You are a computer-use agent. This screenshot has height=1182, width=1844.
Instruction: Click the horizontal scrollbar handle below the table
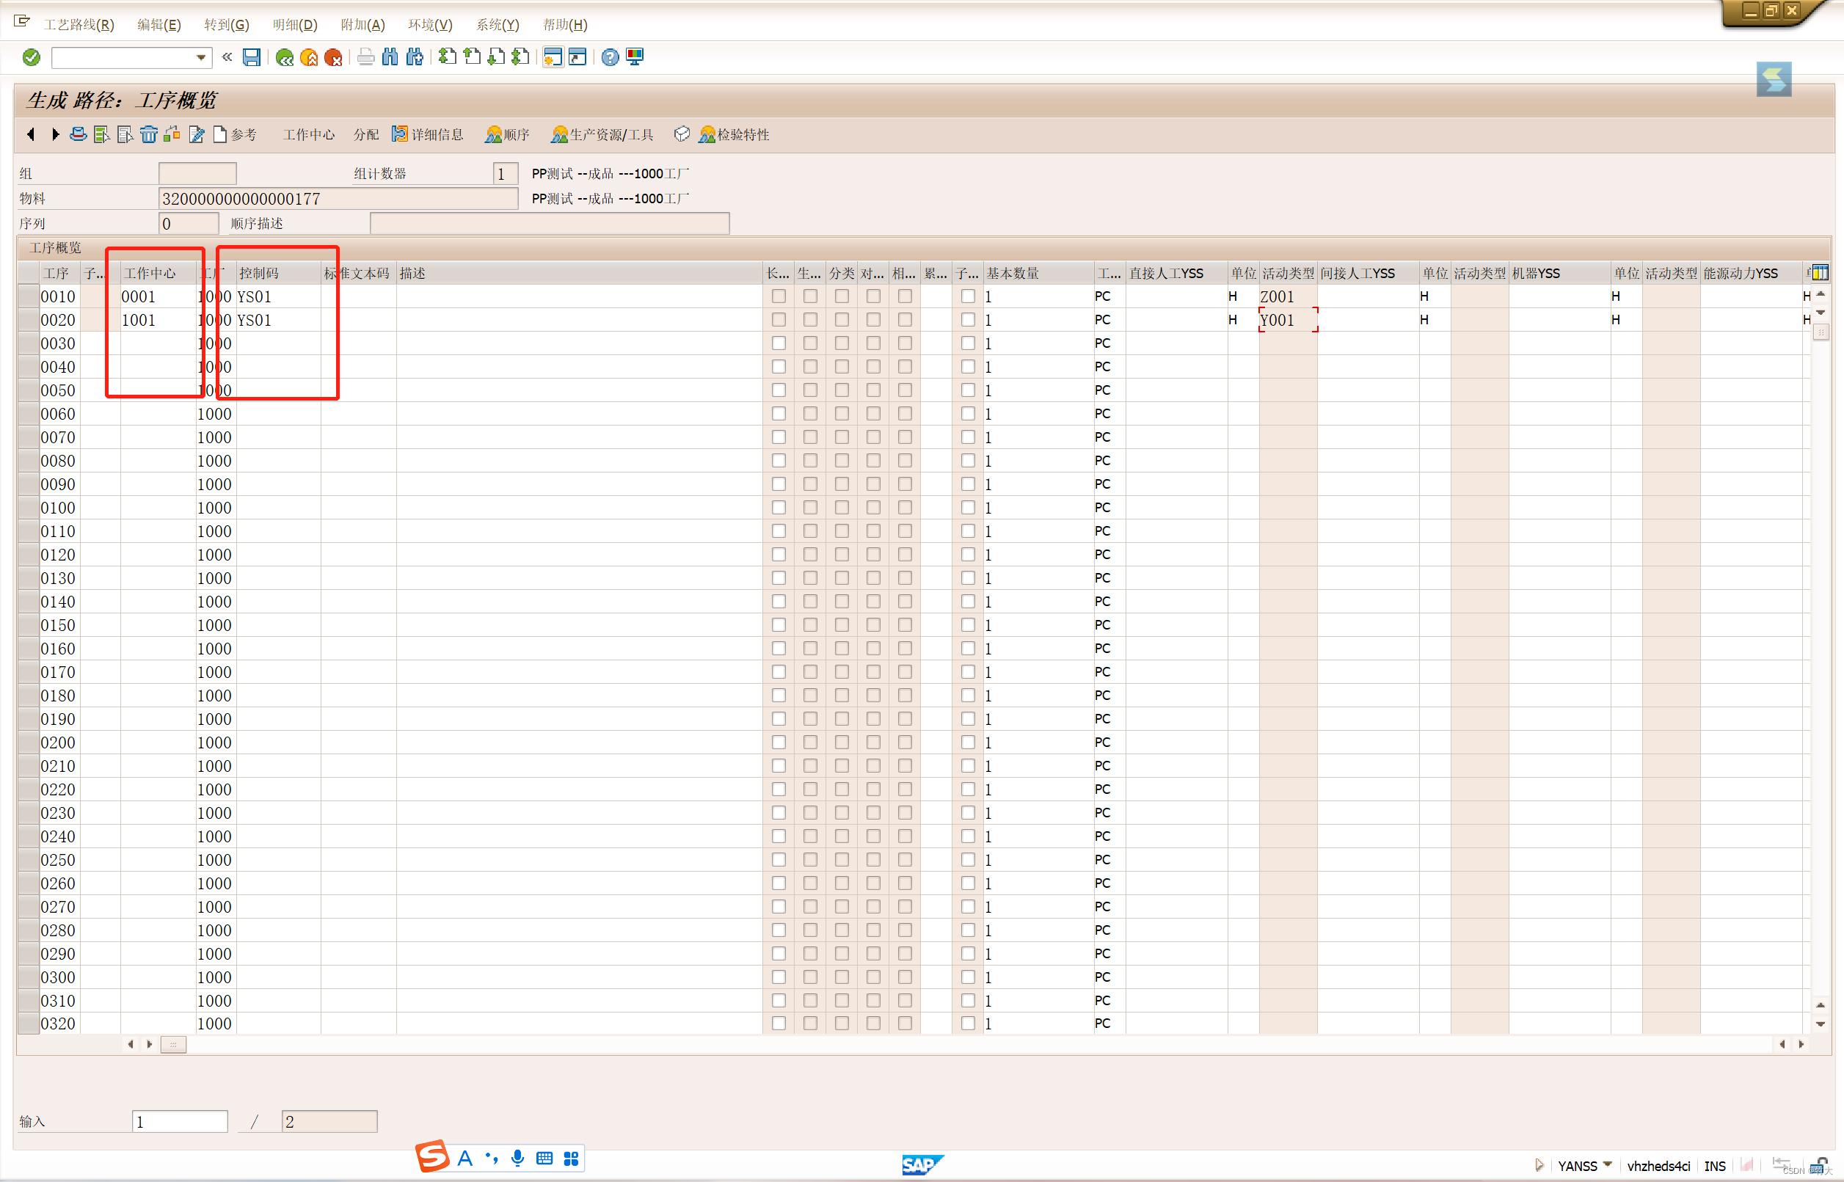point(173,1044)
